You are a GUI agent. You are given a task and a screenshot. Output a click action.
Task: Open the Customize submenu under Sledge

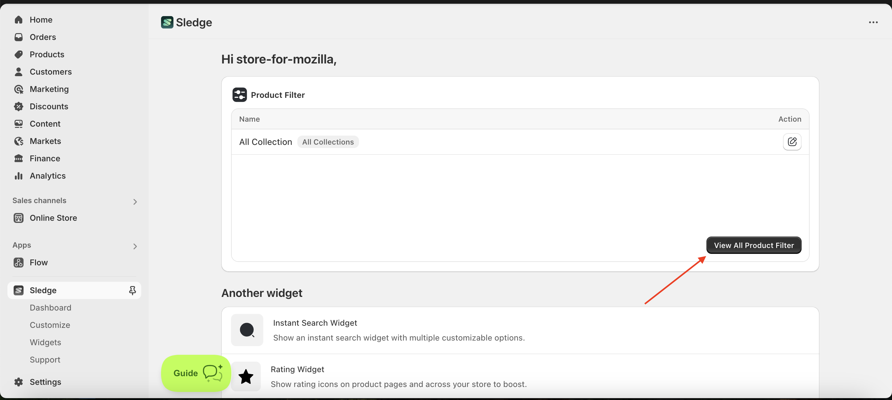pos(50,325)
